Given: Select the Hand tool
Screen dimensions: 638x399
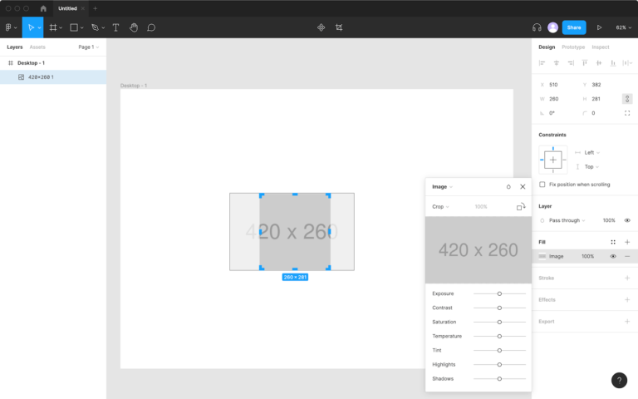Looking at the screenshot, I should [134, 27].
